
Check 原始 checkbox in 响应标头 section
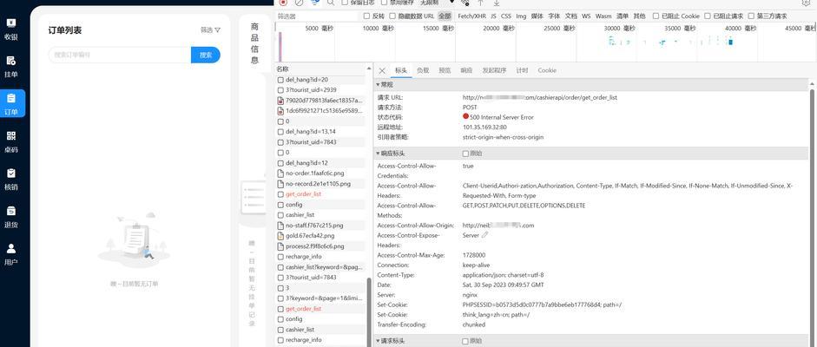coord(465,154)
